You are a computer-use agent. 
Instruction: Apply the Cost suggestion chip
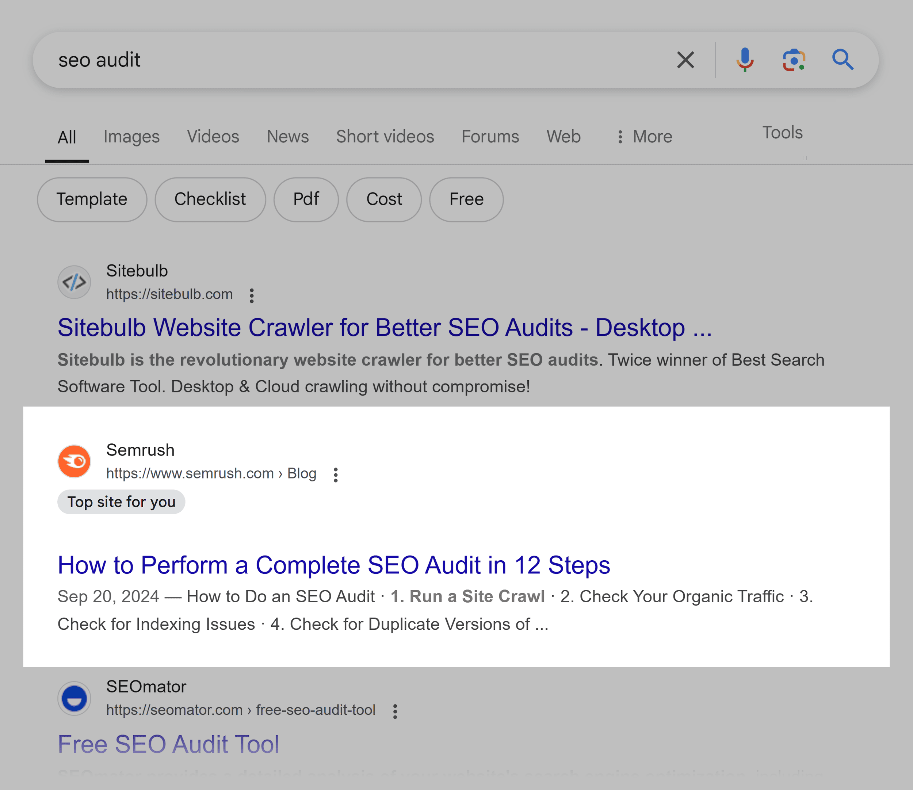click(x=384, y=199)
